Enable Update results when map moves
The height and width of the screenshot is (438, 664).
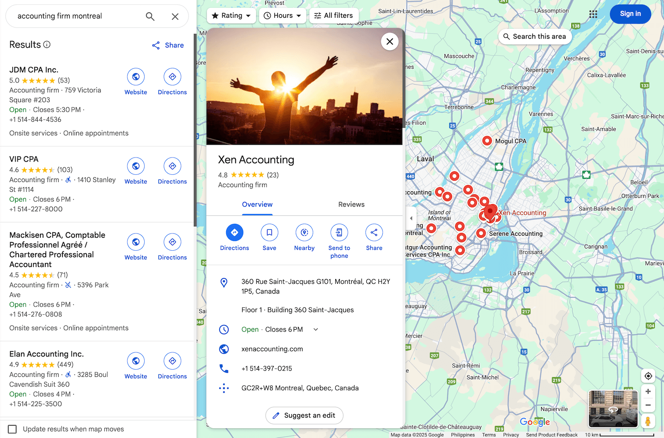click(12, 429)
